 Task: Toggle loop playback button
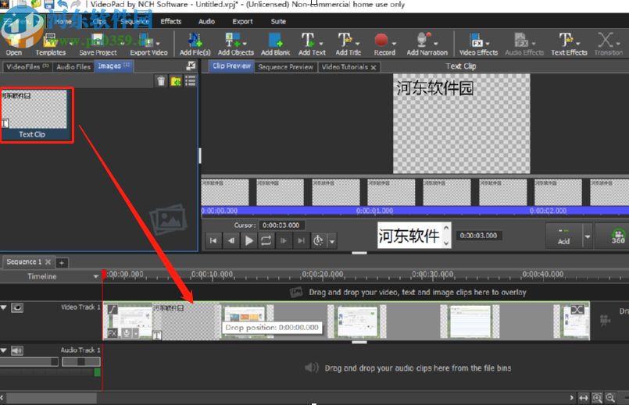pos(266,240)
